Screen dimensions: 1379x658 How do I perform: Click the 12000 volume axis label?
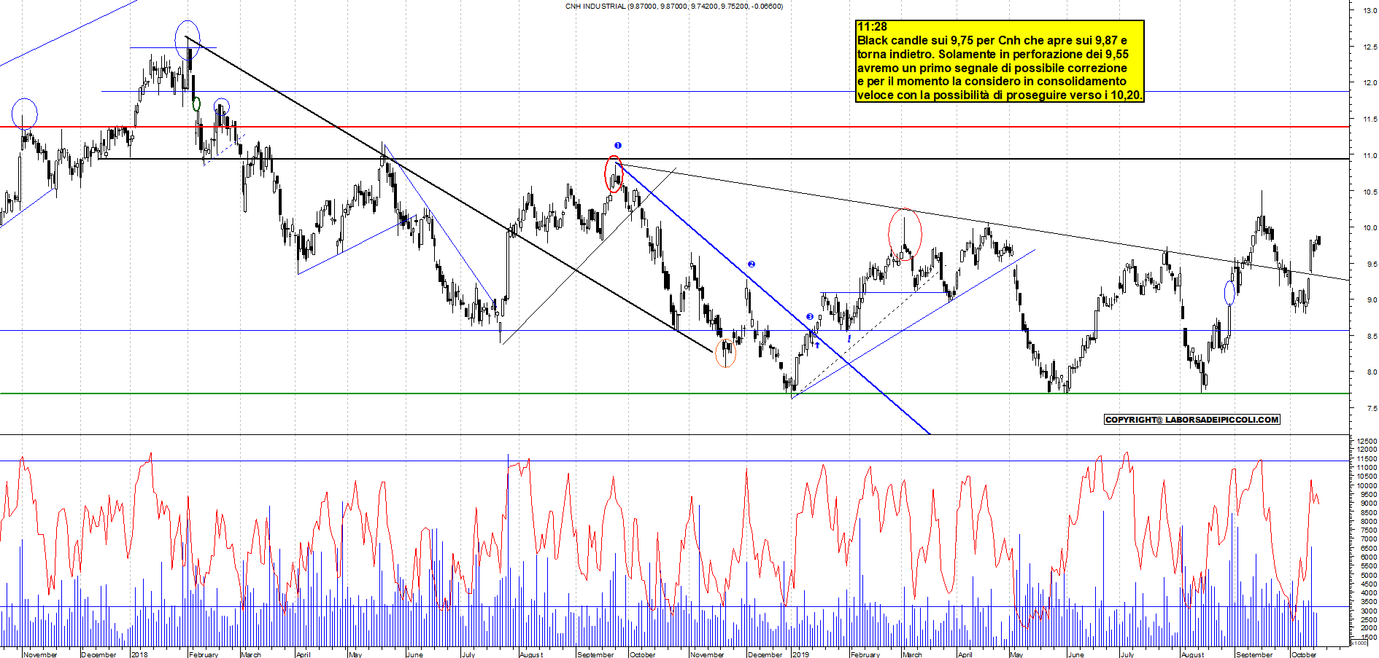click(x=1367, y=450)
